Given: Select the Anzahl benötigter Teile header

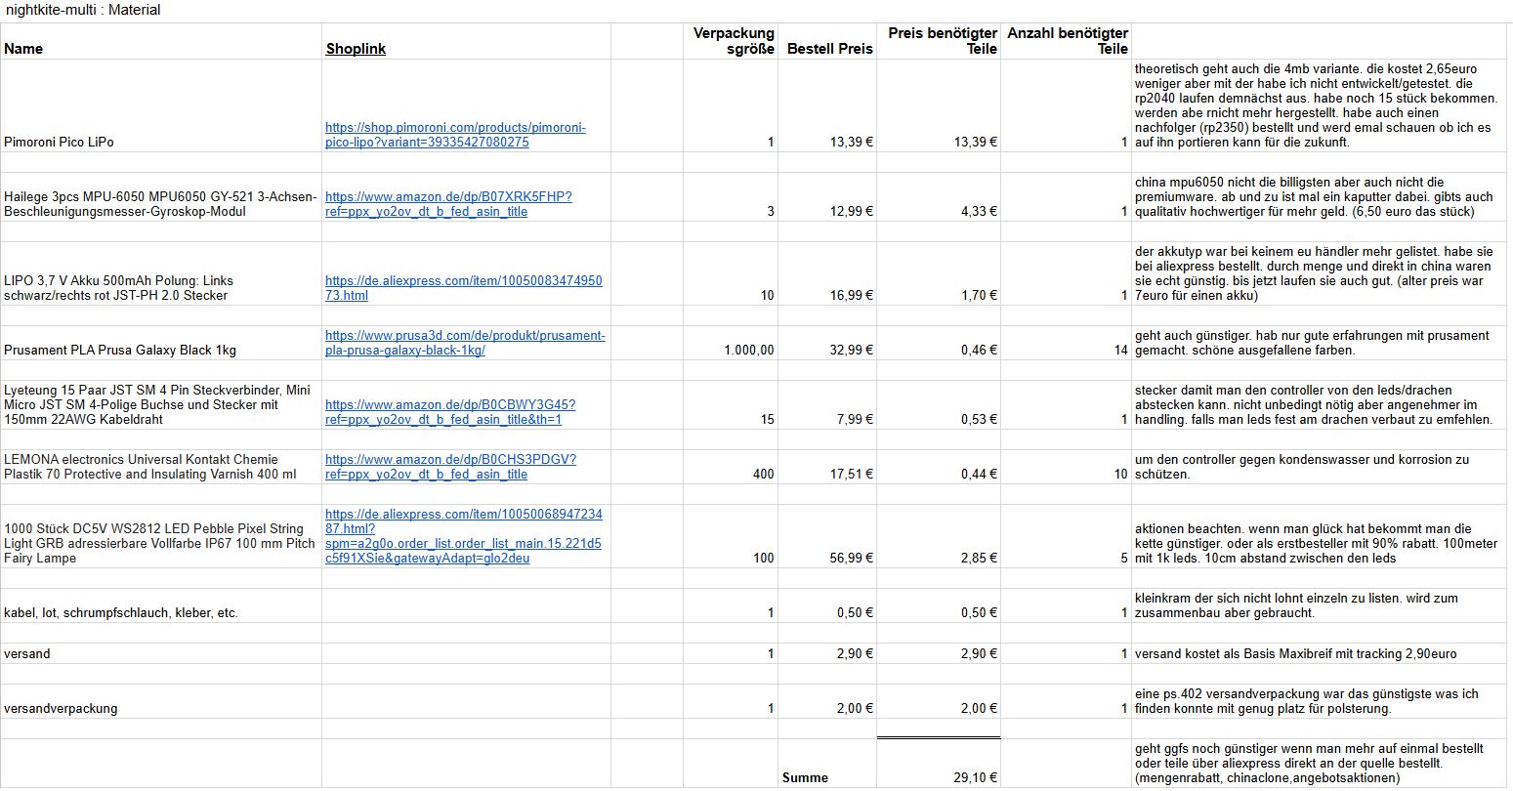Looking at the screenshot, I should click(1067, 41).
